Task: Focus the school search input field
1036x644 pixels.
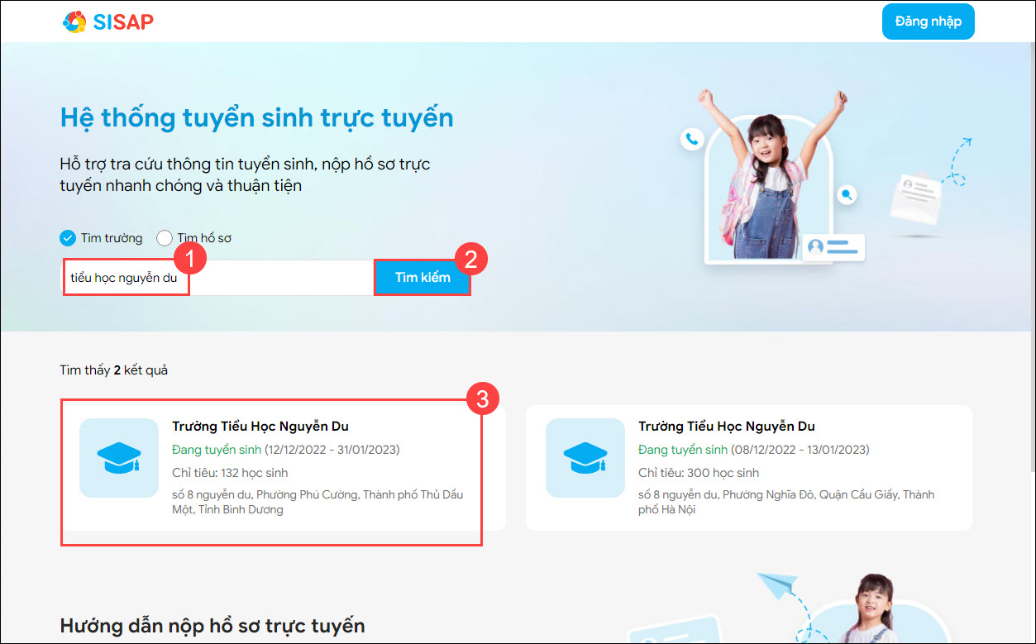Action: (x=217, y=278)
